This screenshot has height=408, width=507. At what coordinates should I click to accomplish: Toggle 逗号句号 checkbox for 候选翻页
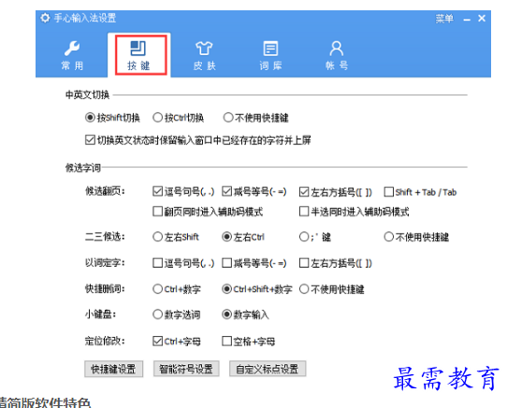click(157, 192)
